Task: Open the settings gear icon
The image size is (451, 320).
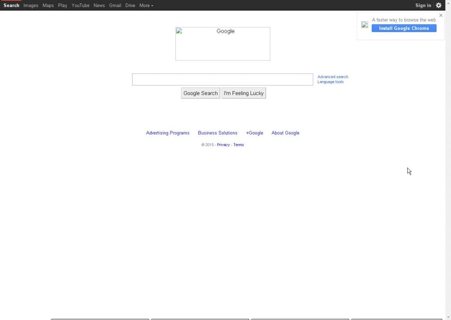Action: click(438, 5)
